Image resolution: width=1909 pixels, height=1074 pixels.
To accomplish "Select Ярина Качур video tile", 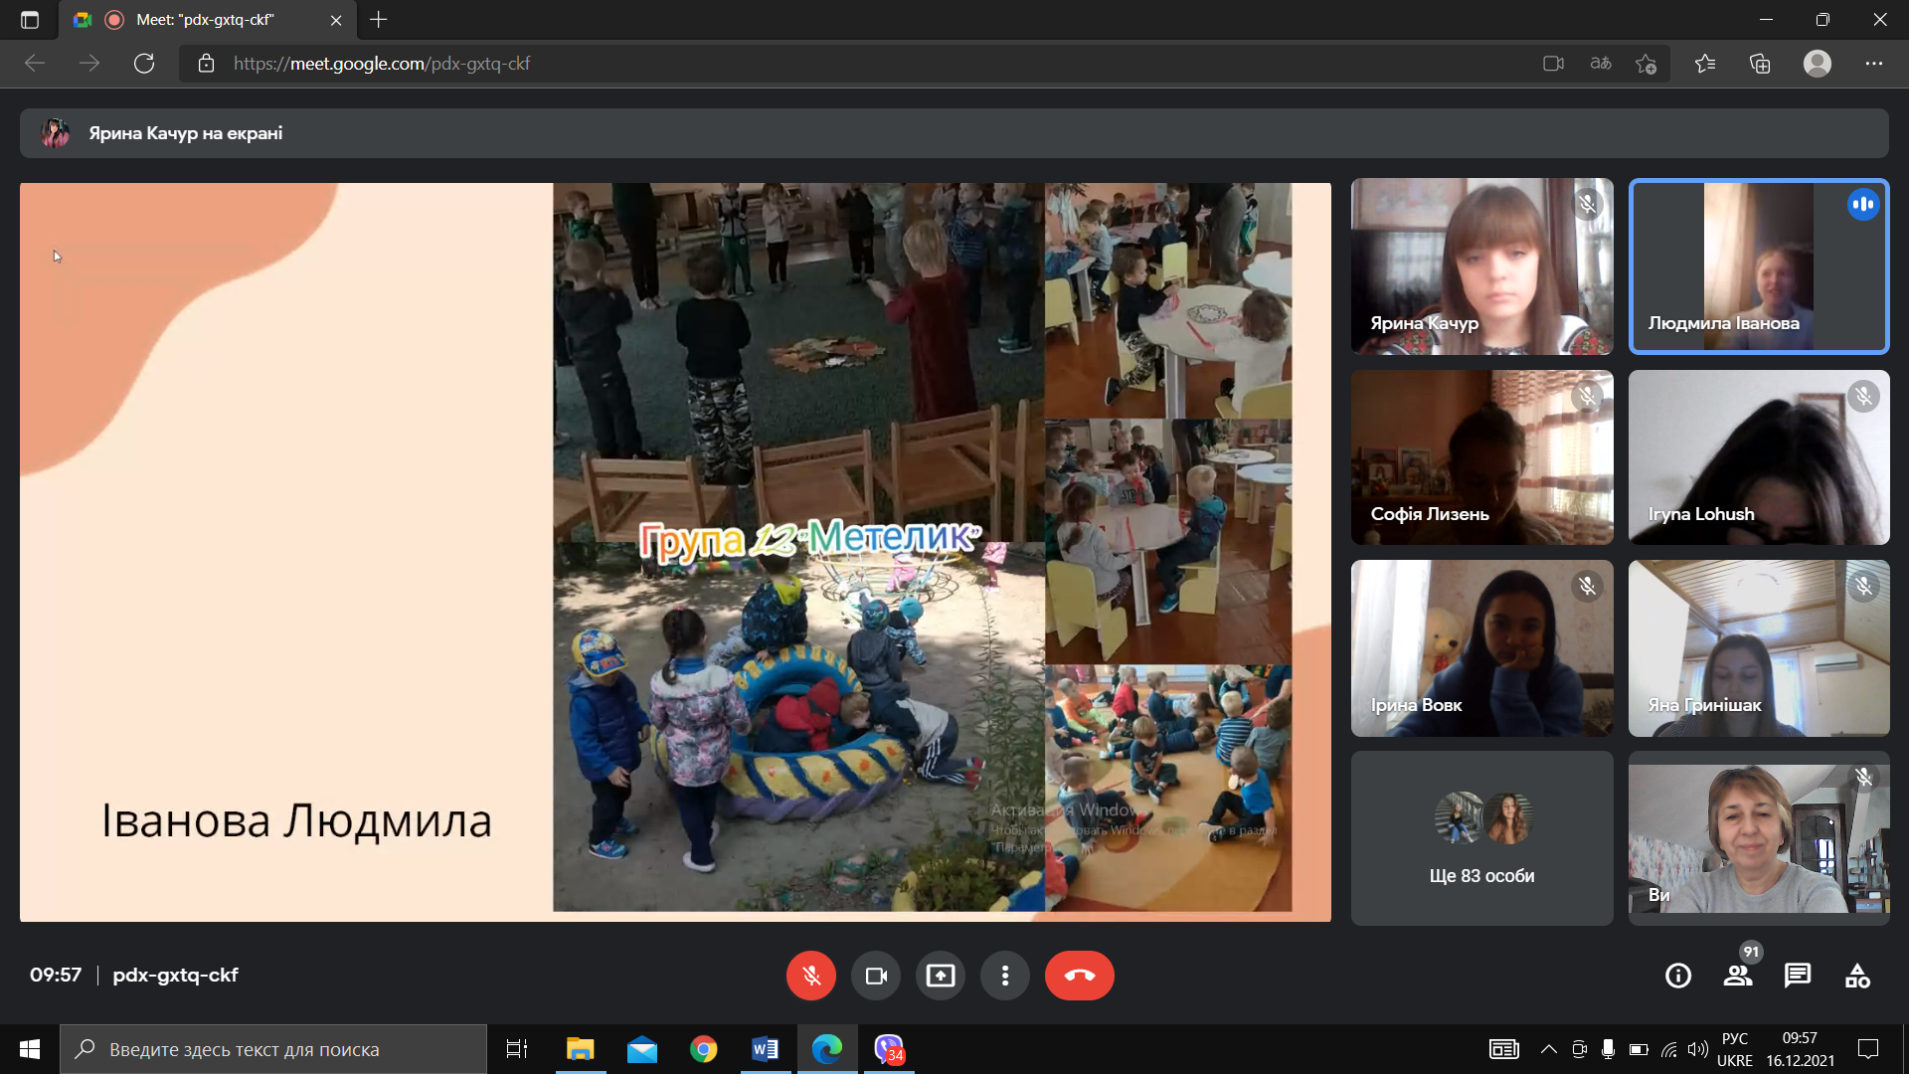I will coord(1481,267).
